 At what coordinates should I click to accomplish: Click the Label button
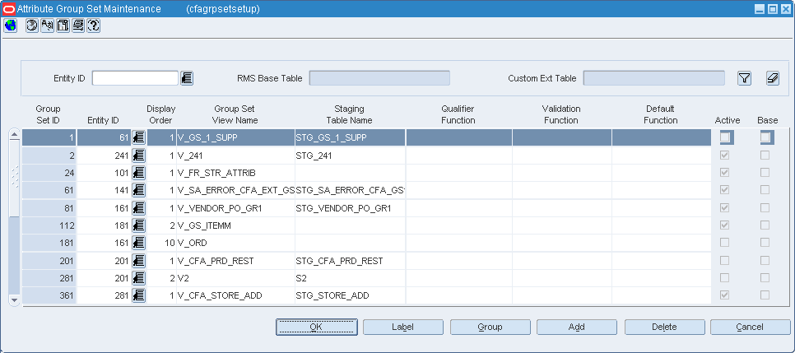pyautogui.click(x=403, y=327)
